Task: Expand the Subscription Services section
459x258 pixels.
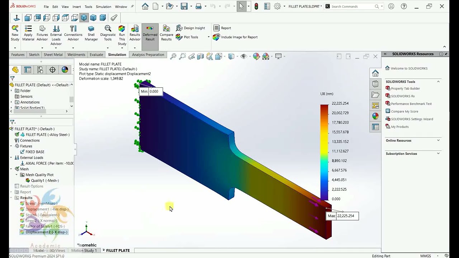Action: (x=438, y=153)
